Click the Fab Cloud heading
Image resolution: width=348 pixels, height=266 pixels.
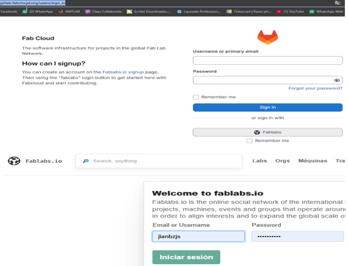pyautogui.click(x=38, y=38)
